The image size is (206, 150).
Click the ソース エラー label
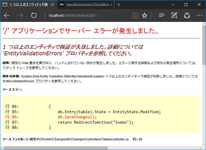coord(12,90)
